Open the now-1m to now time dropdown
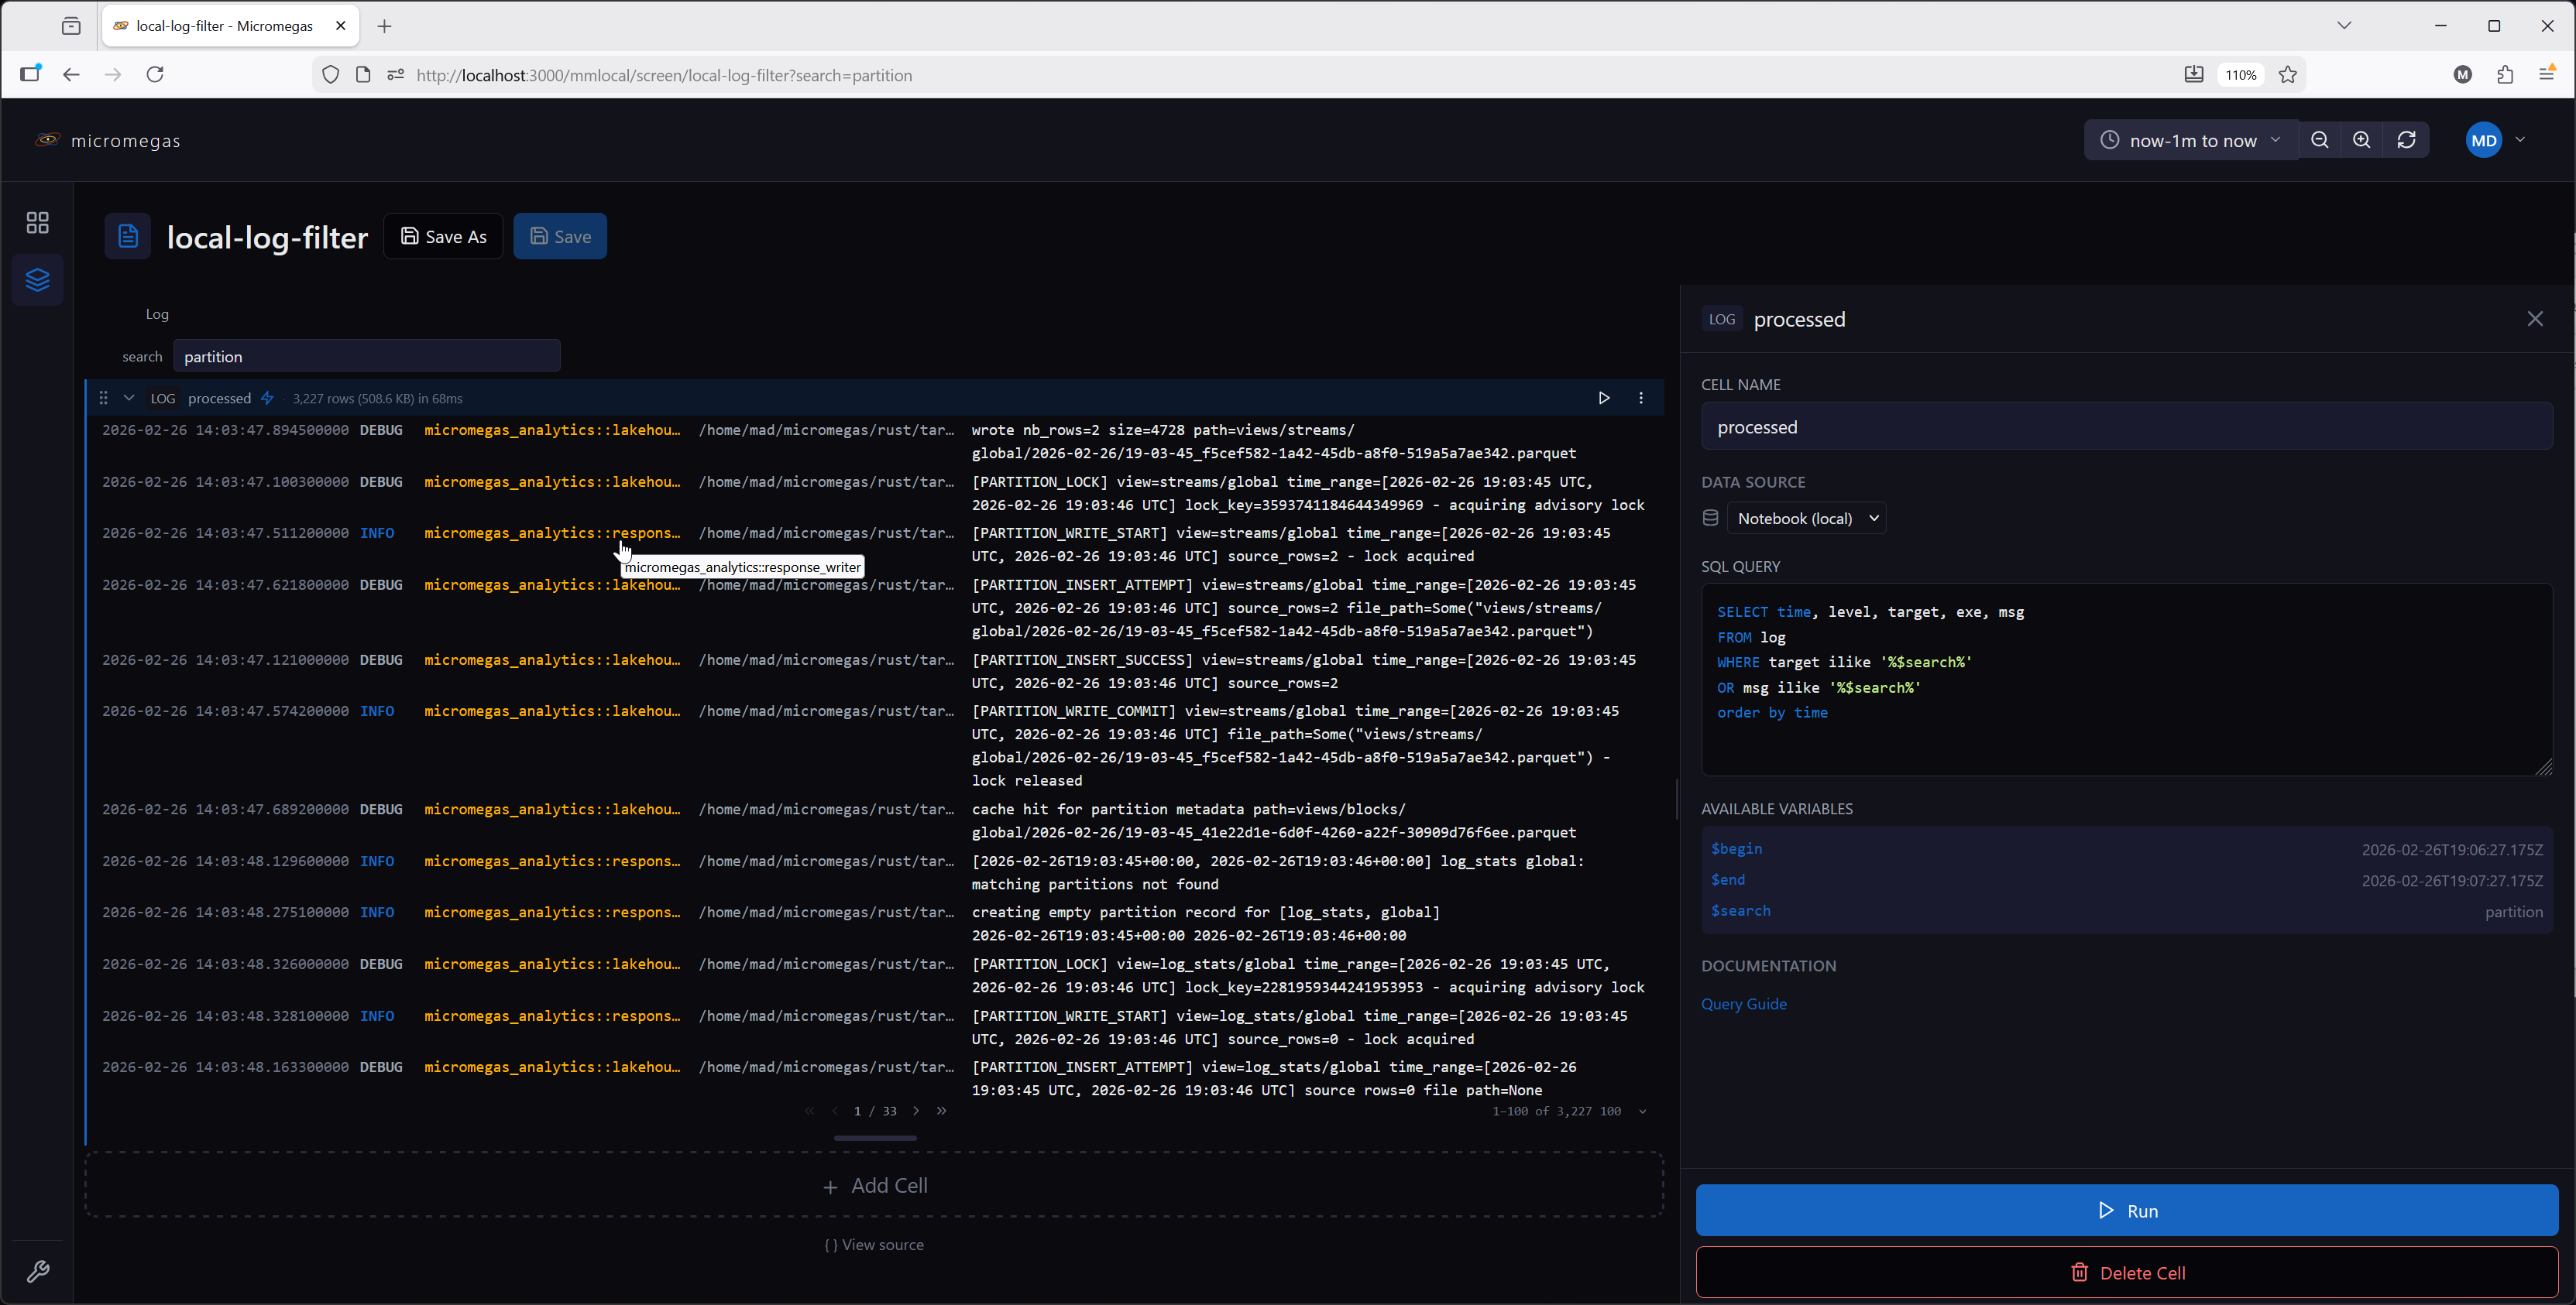Image resolution: width=2576 pixels, height=1305 pixels. click(x=2190, y=140)
